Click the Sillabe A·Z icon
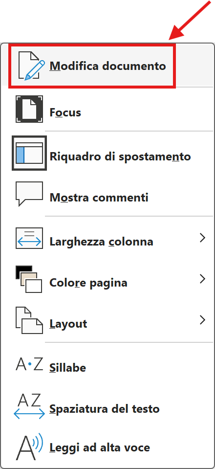Viewport: 215px width, 469px height. pyautogui.click(x=29, y=364)
